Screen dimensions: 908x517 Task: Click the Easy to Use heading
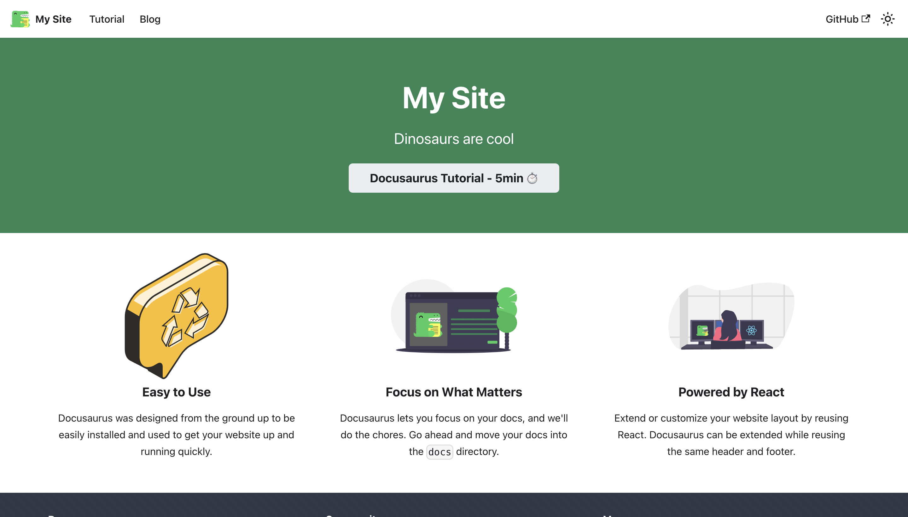click(176, 392)
